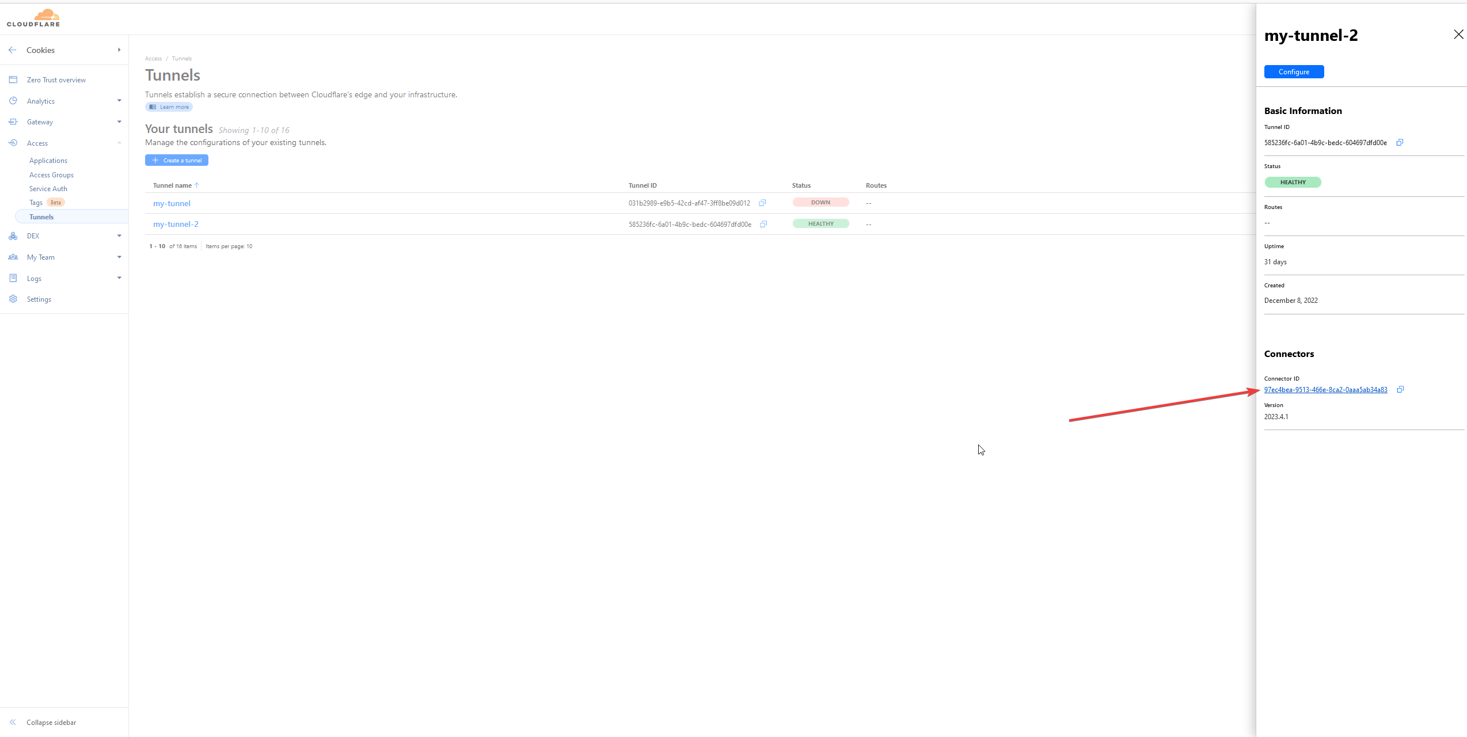The image size is (1467, 737).
Task: Go to Applications under Access
Action: click(48, 161)
